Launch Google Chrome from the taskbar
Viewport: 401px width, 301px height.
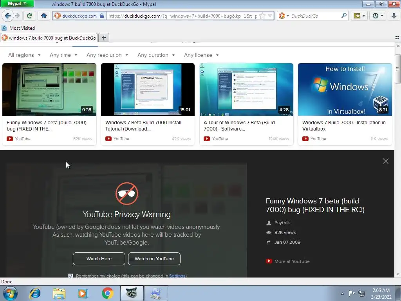[x=108, y=293]
